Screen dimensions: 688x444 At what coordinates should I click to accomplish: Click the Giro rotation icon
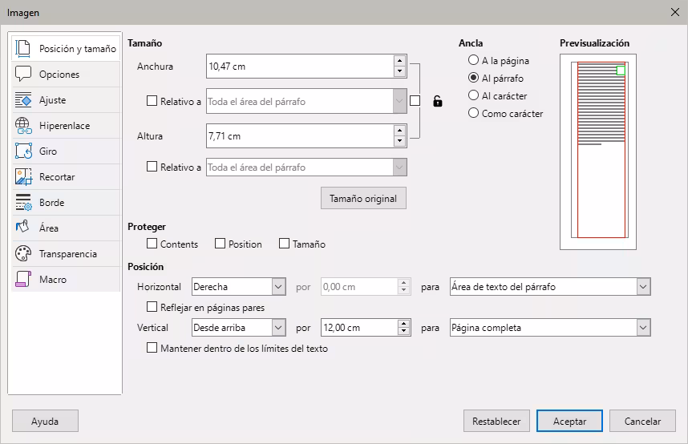tap(23, 151)
